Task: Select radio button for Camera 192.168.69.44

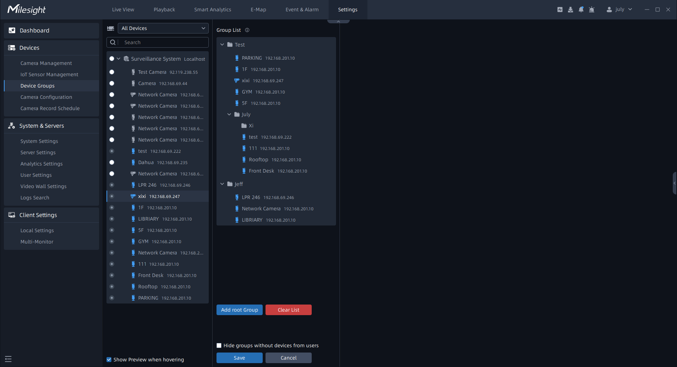Action: pos(112,83)
